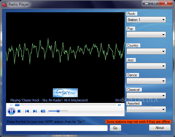Click the Go button
The height and width of the screenshot is (137, 175).
[115, 128]
